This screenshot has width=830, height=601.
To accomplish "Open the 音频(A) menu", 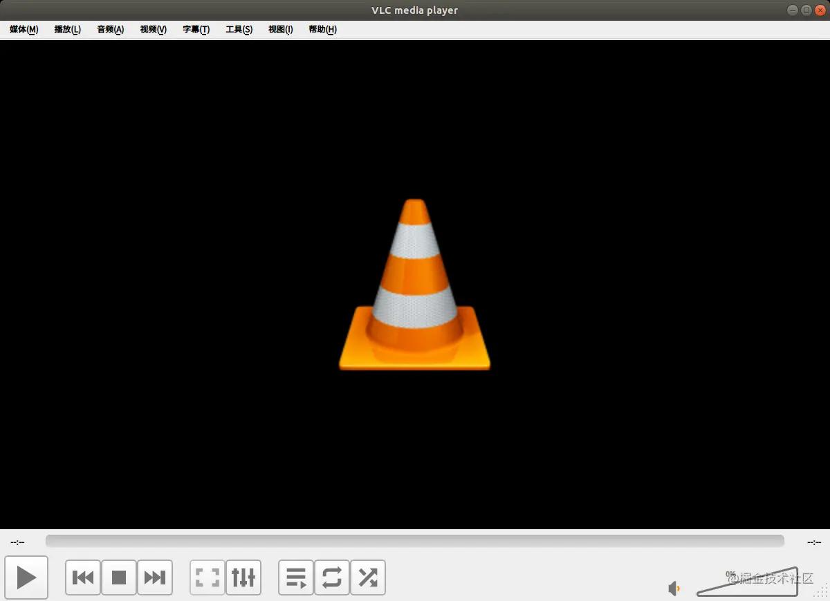I will (x=111, y=30).
